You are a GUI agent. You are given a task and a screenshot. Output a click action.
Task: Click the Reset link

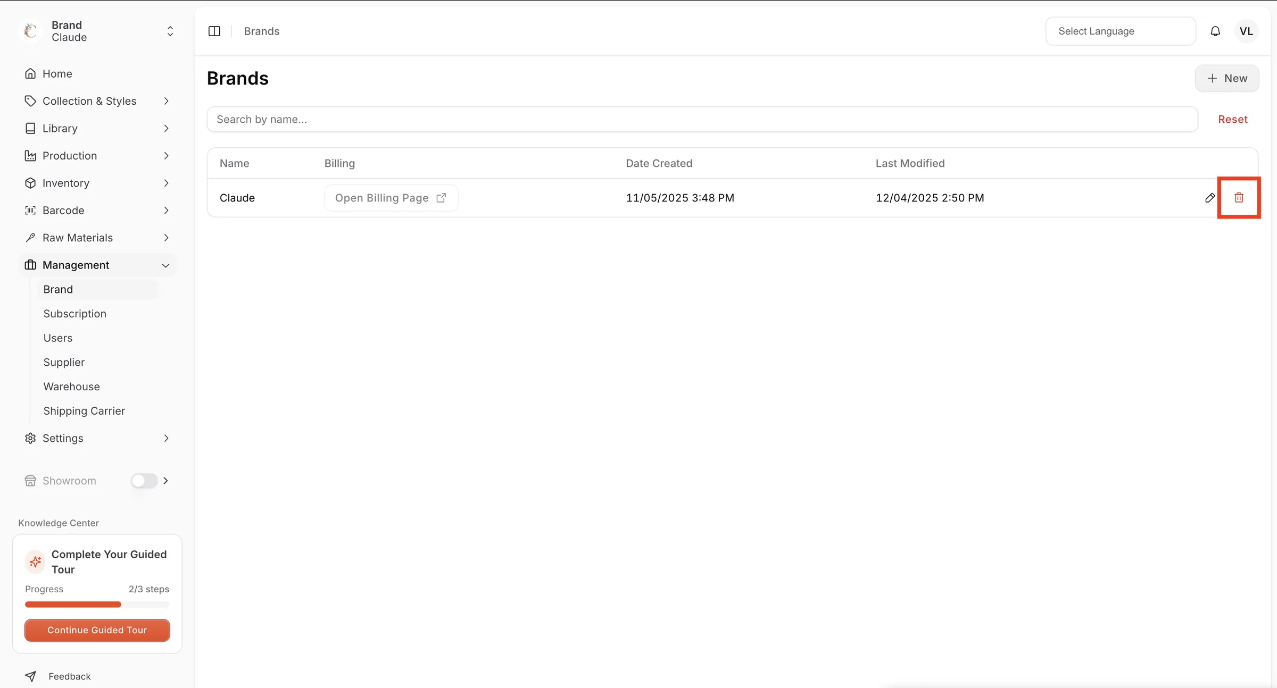click(x=1233, y=120)
